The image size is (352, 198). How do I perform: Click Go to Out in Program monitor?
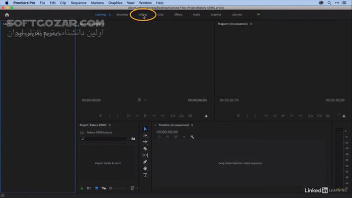point(300,116)
